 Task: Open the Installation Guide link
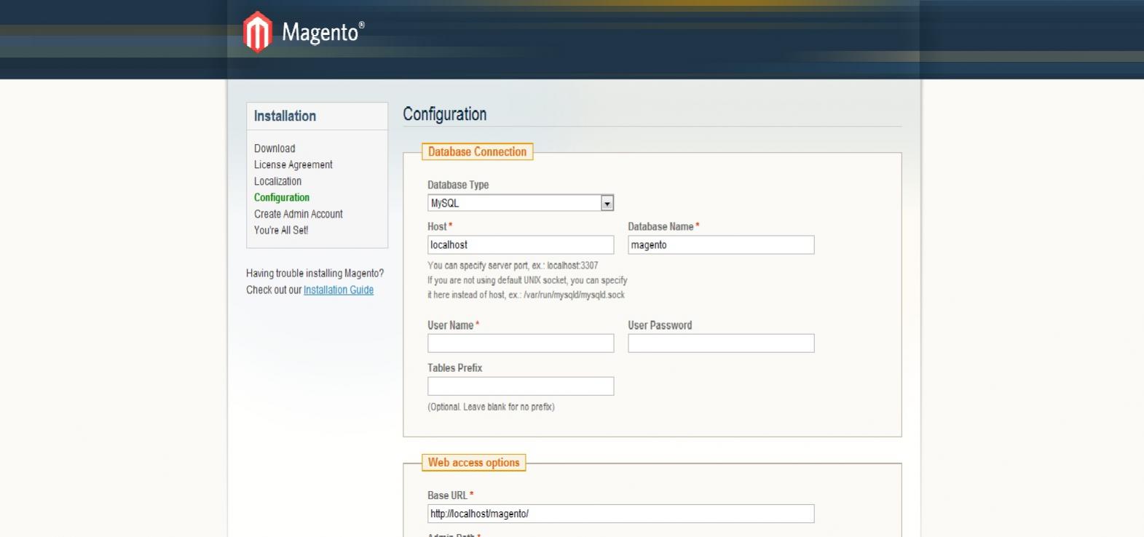coord(339,290)
